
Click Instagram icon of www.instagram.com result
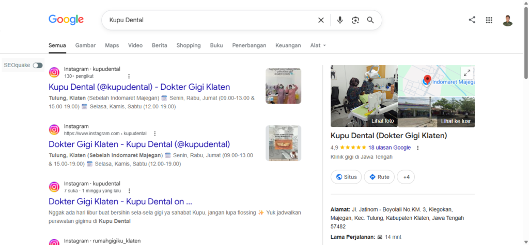pos(54,130)
